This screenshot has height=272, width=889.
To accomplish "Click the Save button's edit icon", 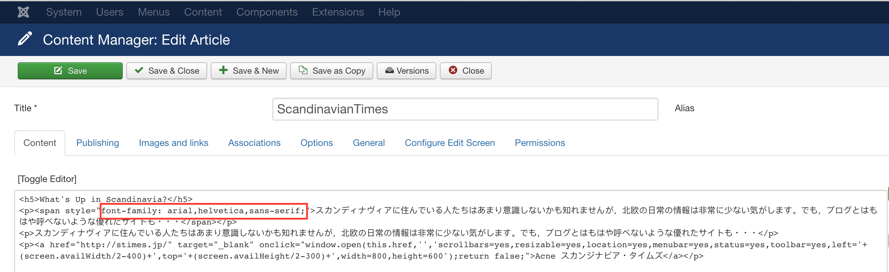I will 58,70.
